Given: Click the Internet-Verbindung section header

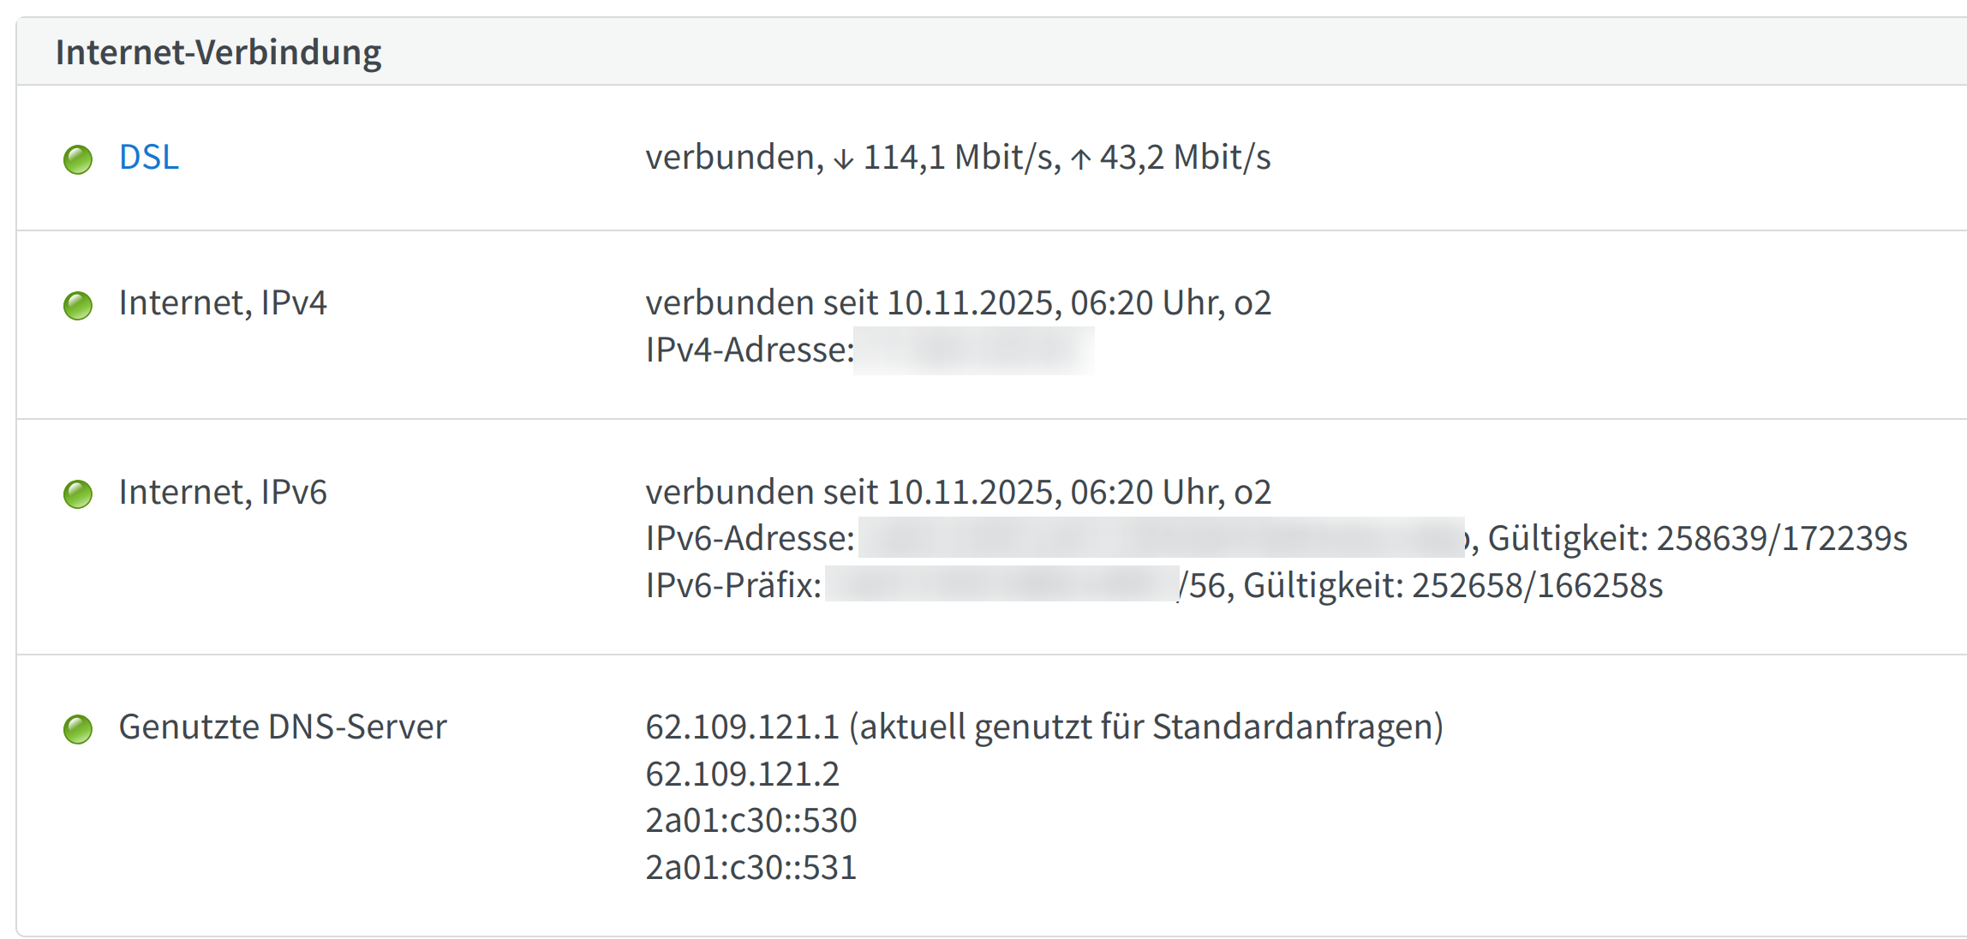Looking at the screenshot, I should [x=218, y=52].
